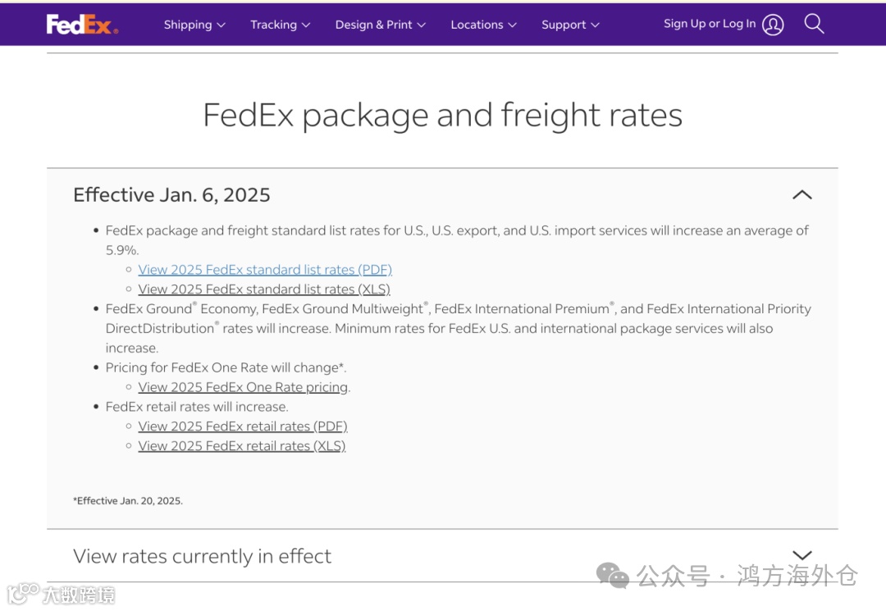This screenshot has height=611, width=886.
Task: Expand the Design & Print menu
Action: coord(381,25)
